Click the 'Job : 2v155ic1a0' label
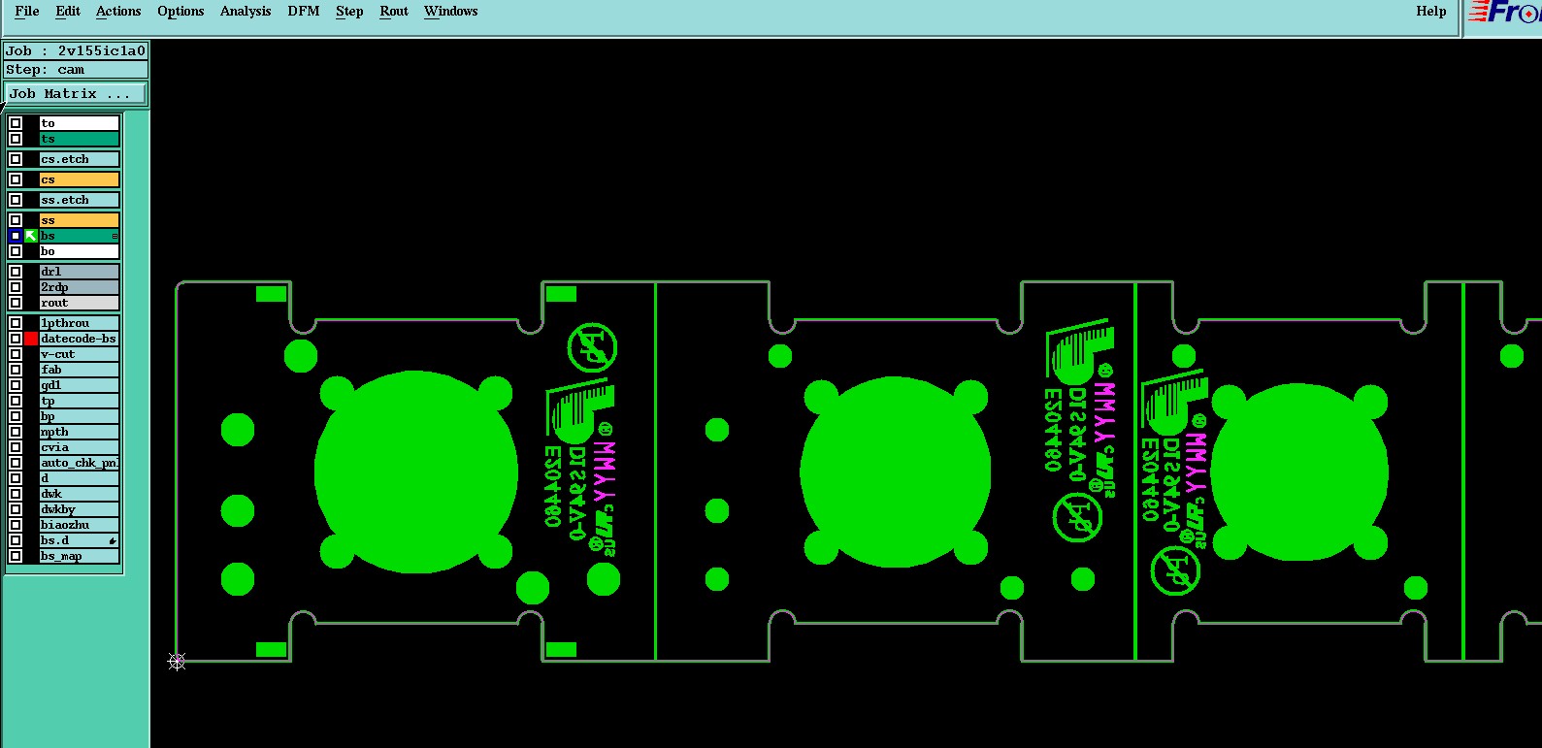Image resolution: width=1542 pixels, height=748 pixels. tap(76, 51)
